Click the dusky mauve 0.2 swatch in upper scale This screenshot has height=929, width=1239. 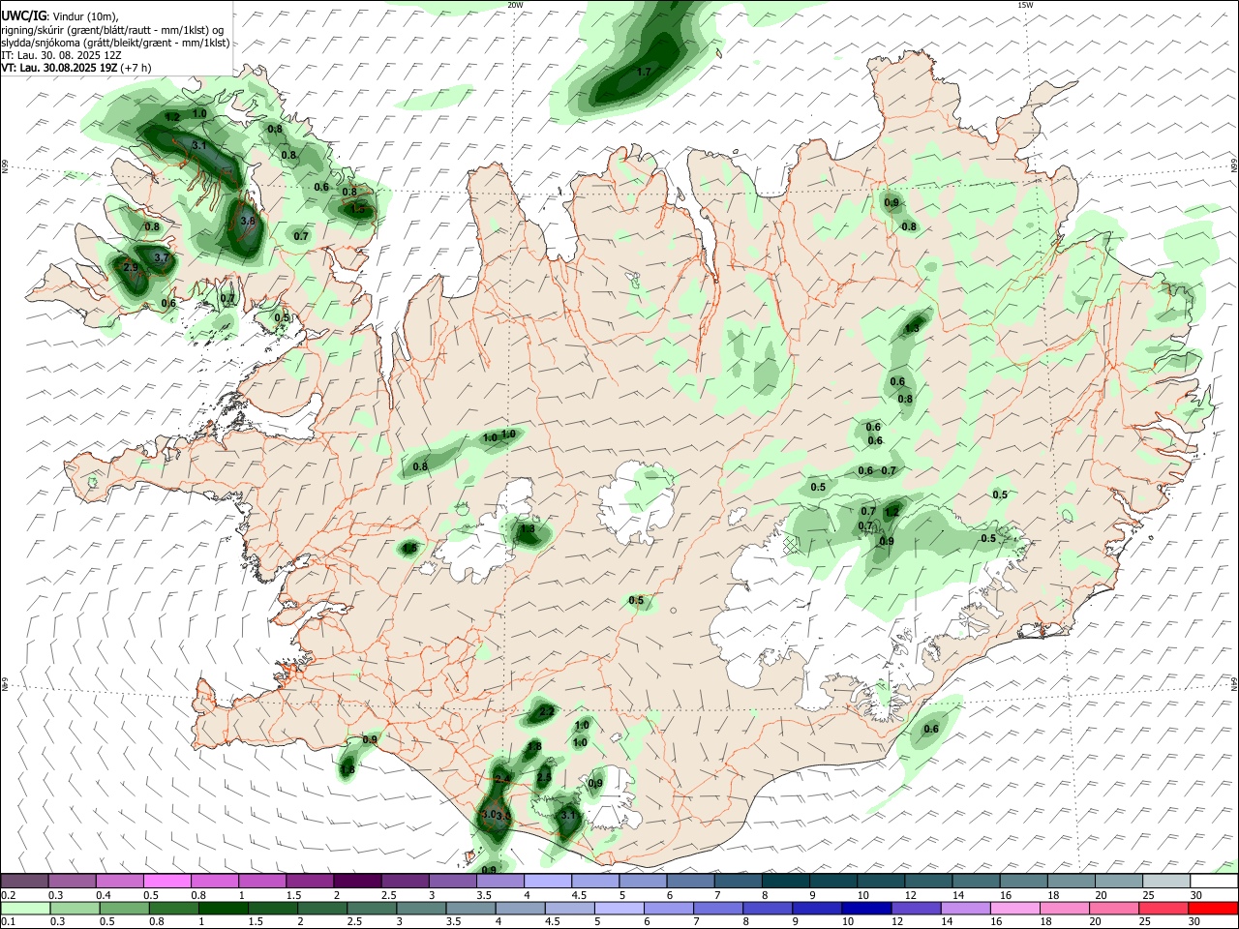25,881
